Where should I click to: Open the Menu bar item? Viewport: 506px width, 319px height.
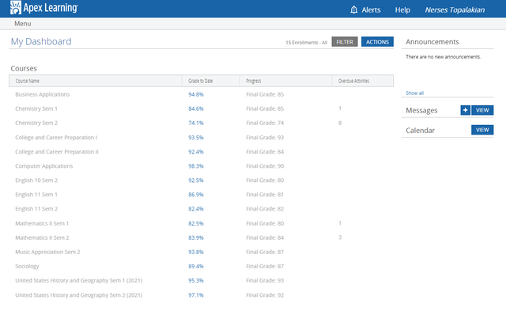pyautogui.click(x=23, y=24)
